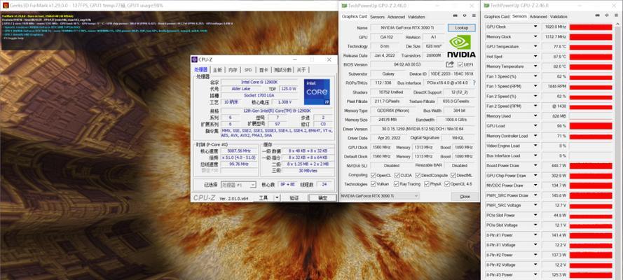This screenshot has height=280, width=623.
Task: Click the 448.7 W Board Power Draw value
Action: click(554, 166)
